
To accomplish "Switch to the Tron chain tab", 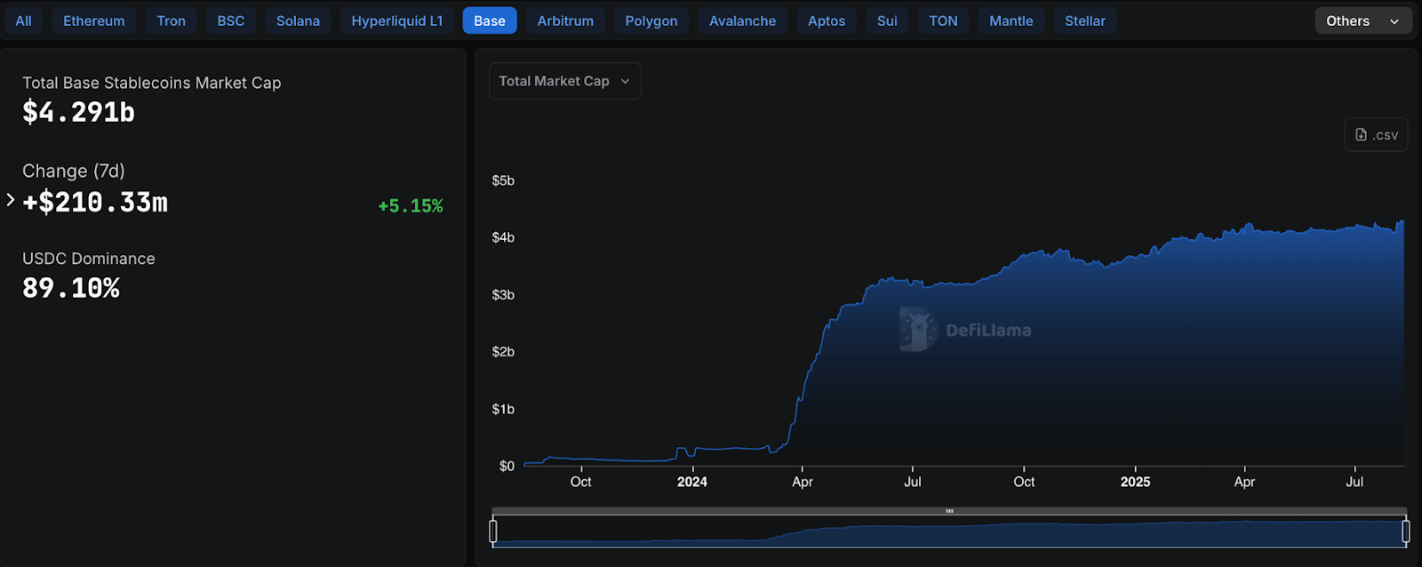I will (x=172, y=20).
